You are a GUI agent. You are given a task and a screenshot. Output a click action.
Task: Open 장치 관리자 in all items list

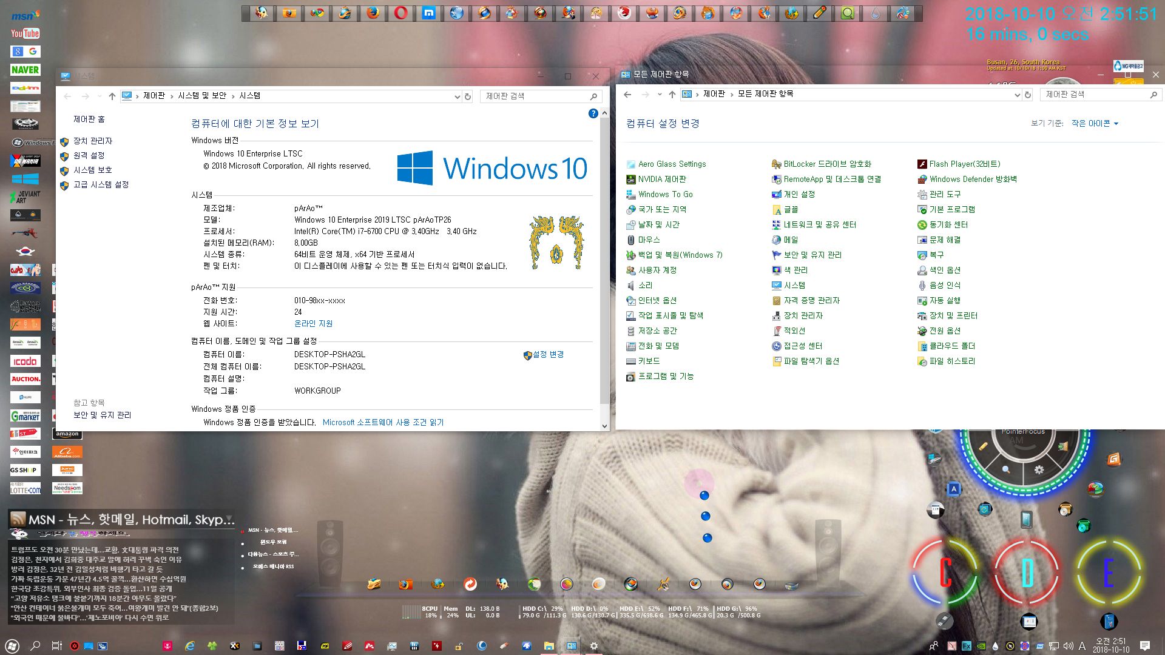coord(797,315)
